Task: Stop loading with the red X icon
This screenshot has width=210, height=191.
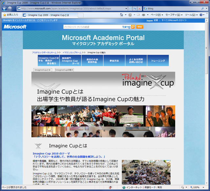Action: [139, 9]
